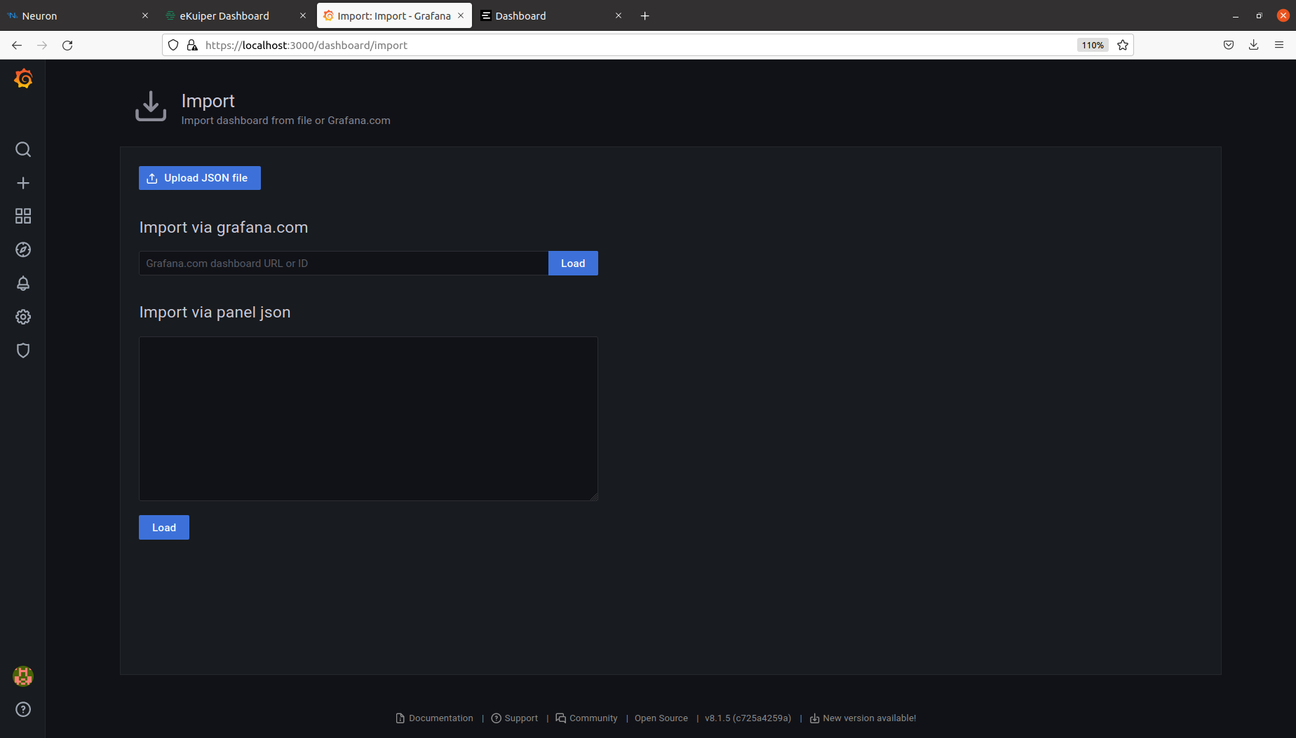
Task: Restore the browser window size
Action: (x=1260, y=15)
